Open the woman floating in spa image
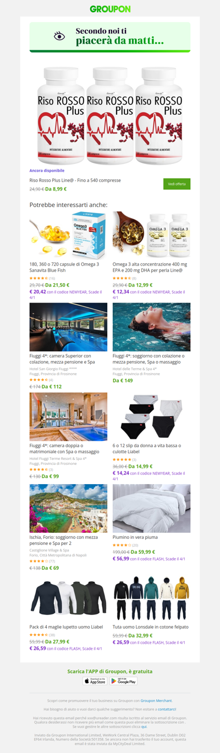 (x=152, y=327)
